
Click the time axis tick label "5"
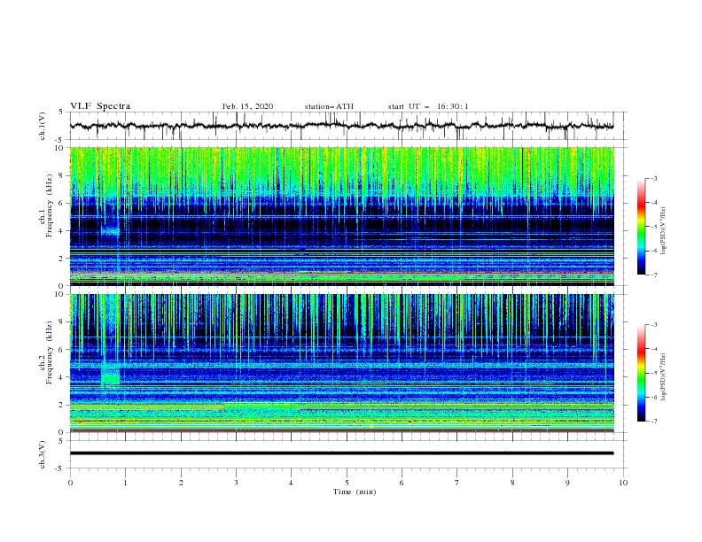pyautogui.click(x=347, y=483)
